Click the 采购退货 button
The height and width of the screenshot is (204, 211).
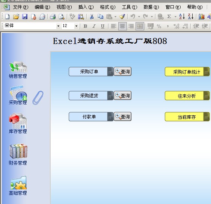click(91, 95)
